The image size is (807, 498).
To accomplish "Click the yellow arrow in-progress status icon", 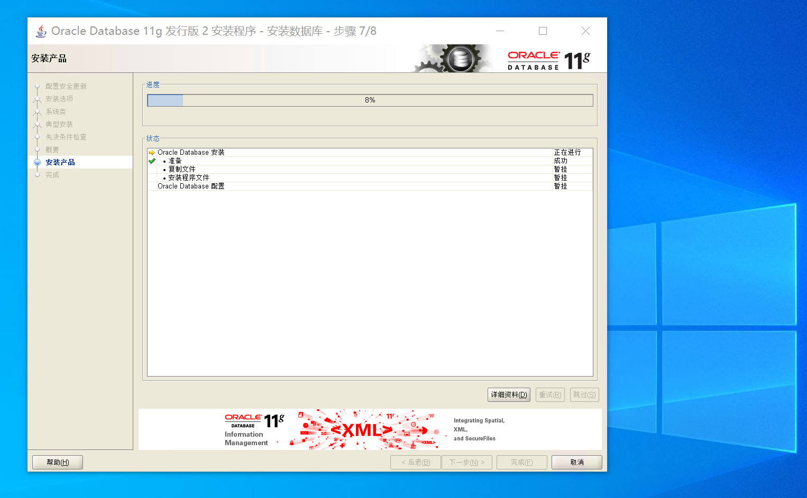I will 152,153.
